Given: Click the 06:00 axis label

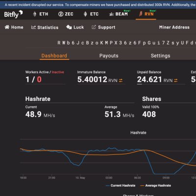Looking at the screenshot, I should point(137,178).
